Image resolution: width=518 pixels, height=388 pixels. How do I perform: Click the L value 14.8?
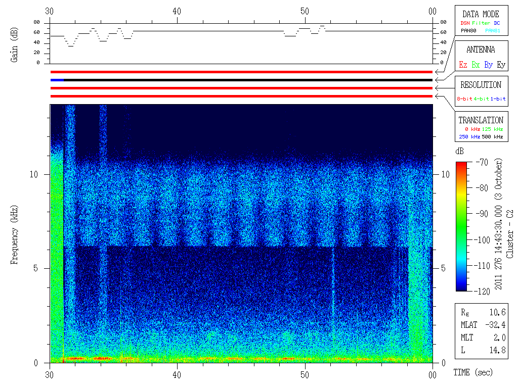[x=498, y=350]
